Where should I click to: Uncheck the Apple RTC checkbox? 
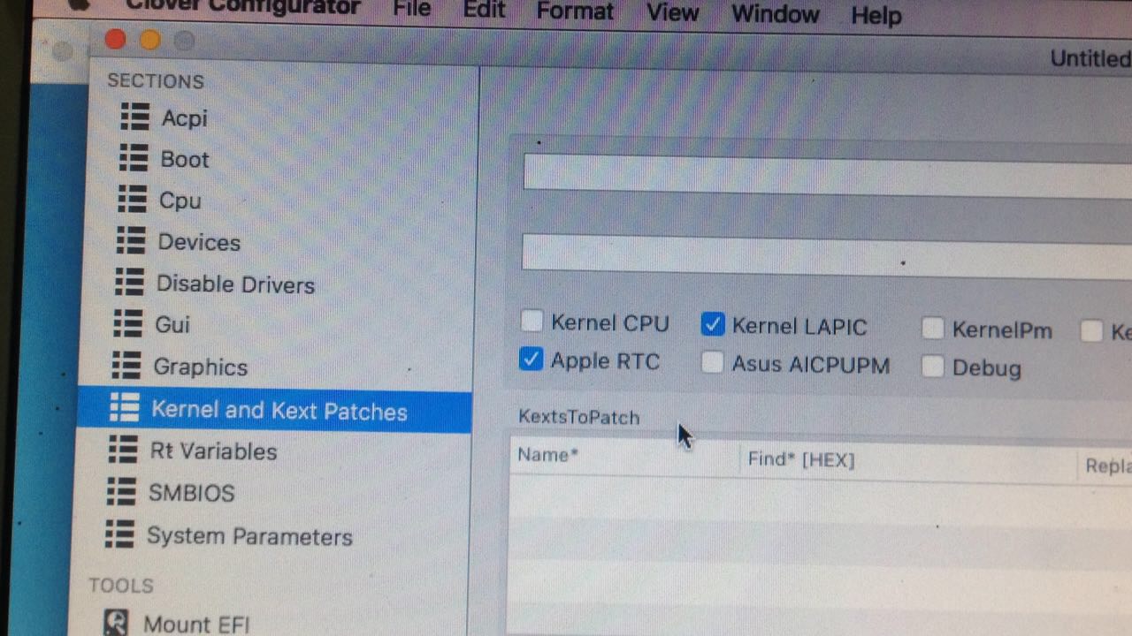pos(531,359)
